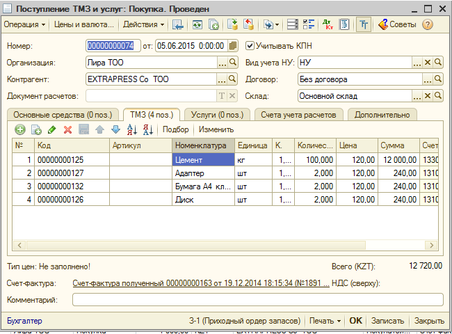The height and width of the screenshot is (334, 452).
Task: Click the Записать button
Action: 387,321
